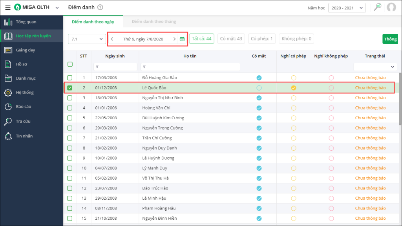Open Hệ thống settings in sidebar

pyautogui.click(x=25, y=93)
